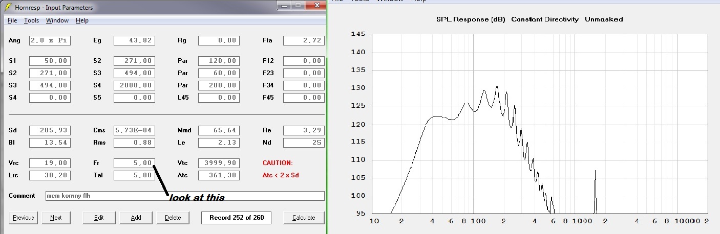720x234 pixels.
Task: Click the Par field showing 120,00
Action: click(219, 61)
